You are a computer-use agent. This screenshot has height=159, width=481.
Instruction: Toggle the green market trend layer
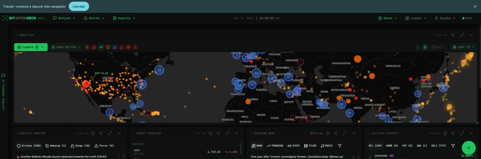coord(101,47)
